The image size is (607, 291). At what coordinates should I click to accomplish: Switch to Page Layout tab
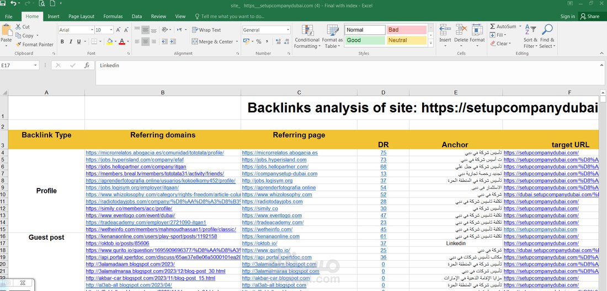[81, 17]
